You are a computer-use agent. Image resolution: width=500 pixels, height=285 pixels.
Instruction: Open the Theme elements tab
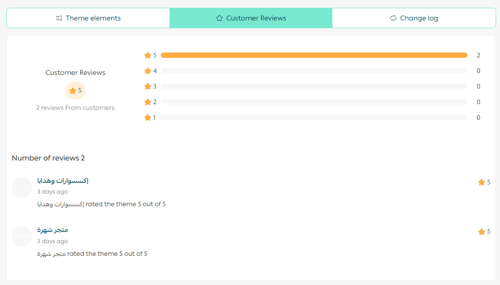click(88, 18)
